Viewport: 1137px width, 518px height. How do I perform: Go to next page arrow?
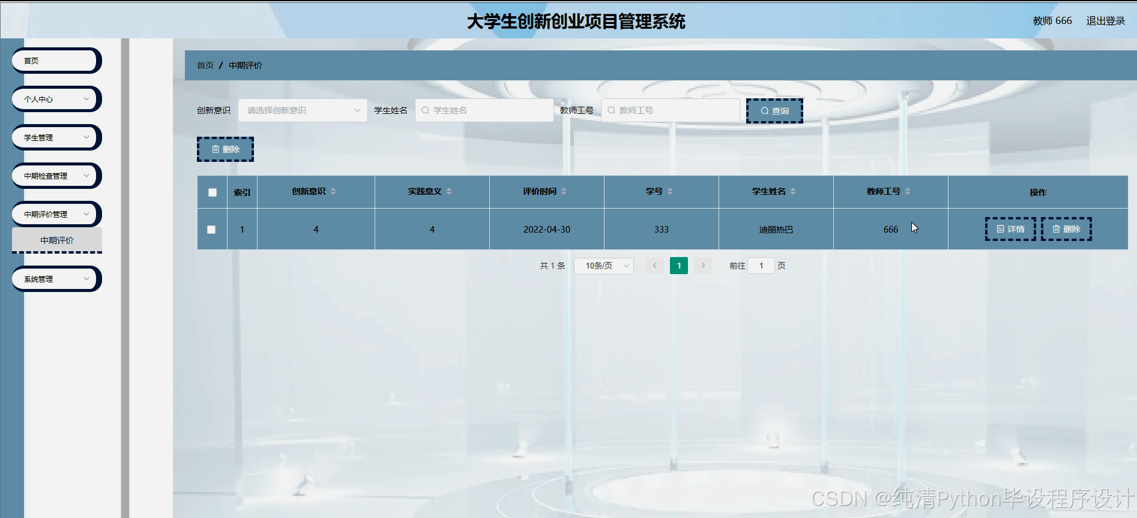coord(703,266)
